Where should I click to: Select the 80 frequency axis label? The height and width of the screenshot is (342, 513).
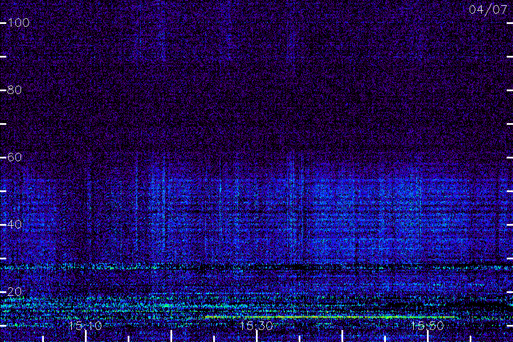[x=14, y=89]
